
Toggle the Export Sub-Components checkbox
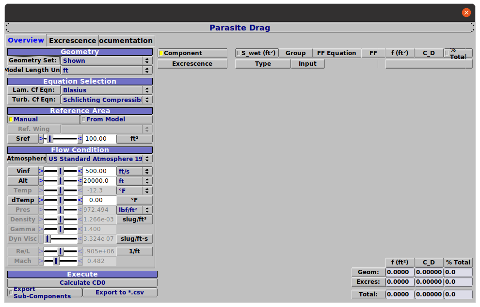(11, 292)
